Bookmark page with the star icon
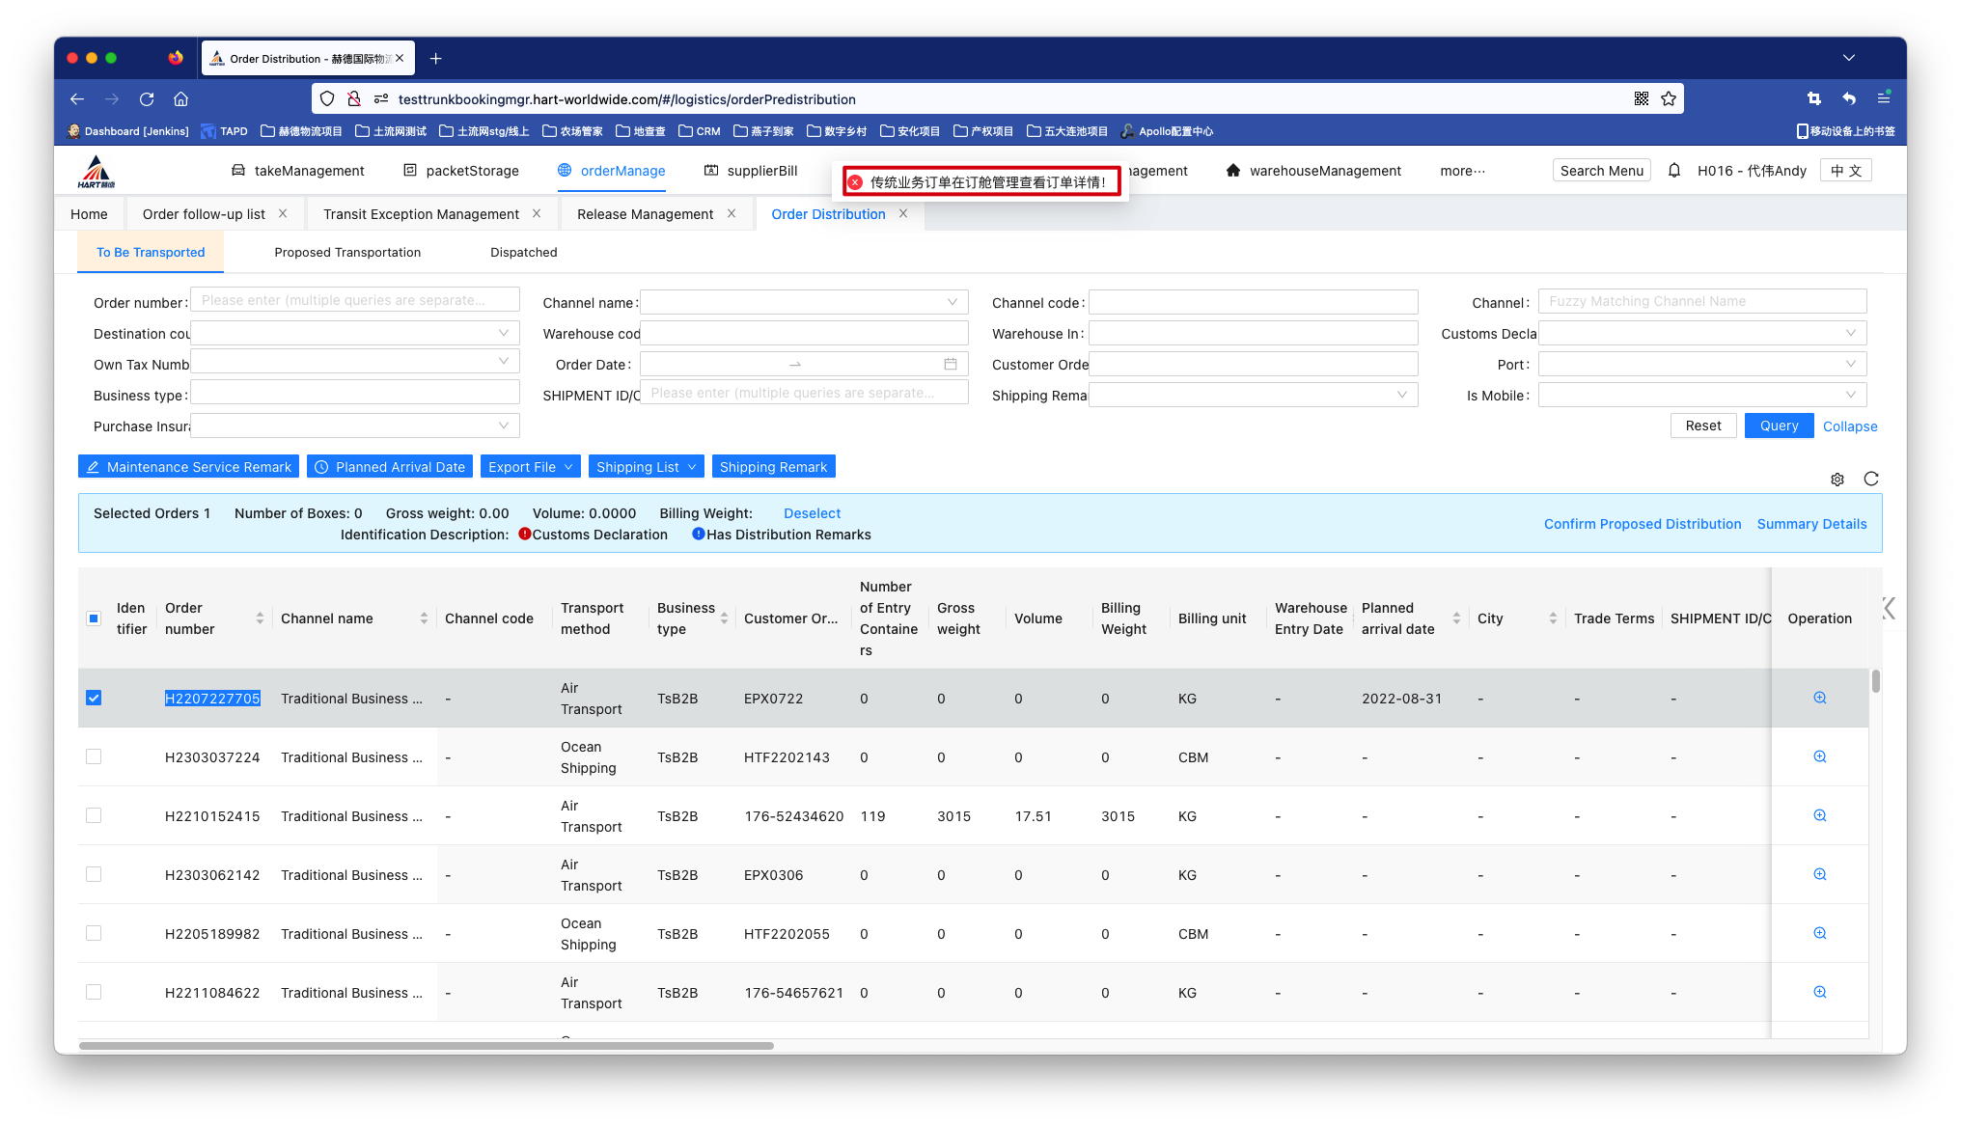 (x=1669, y=98)
